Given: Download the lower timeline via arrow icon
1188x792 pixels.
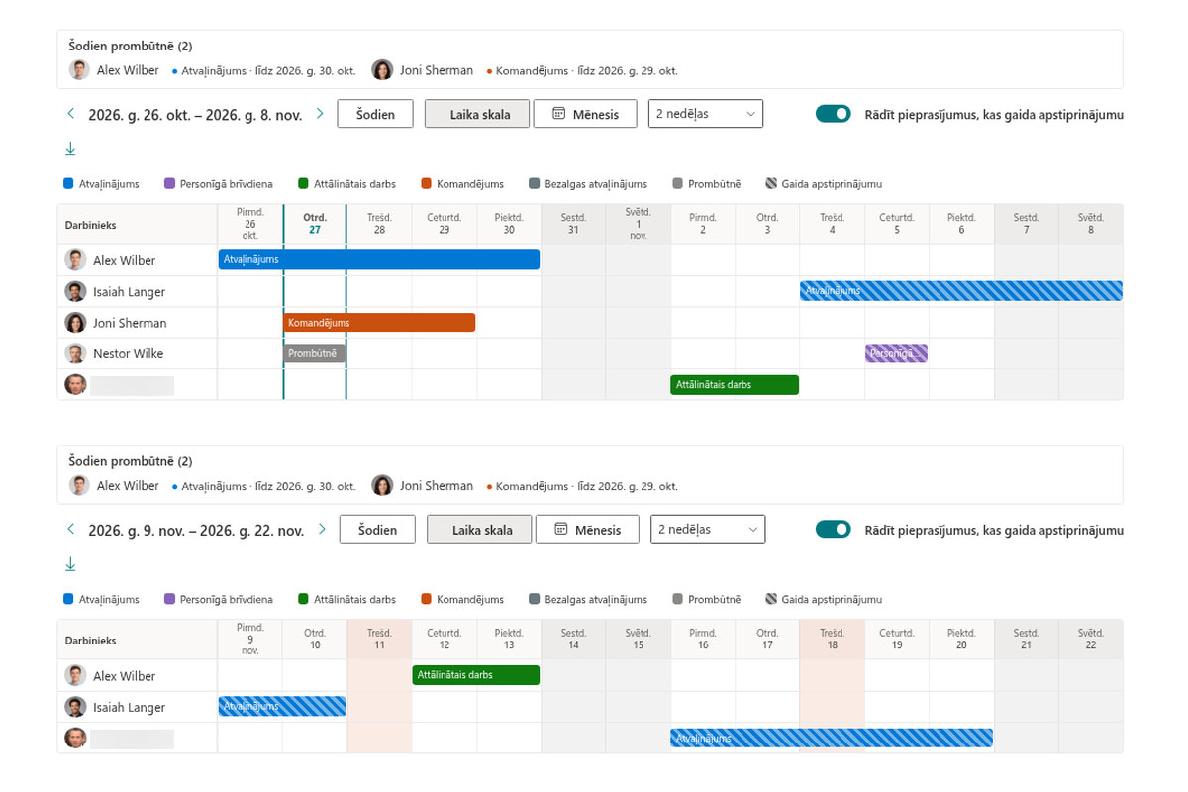Looking at the screenshot, I should pyautogui.click(x=70, y=564).
